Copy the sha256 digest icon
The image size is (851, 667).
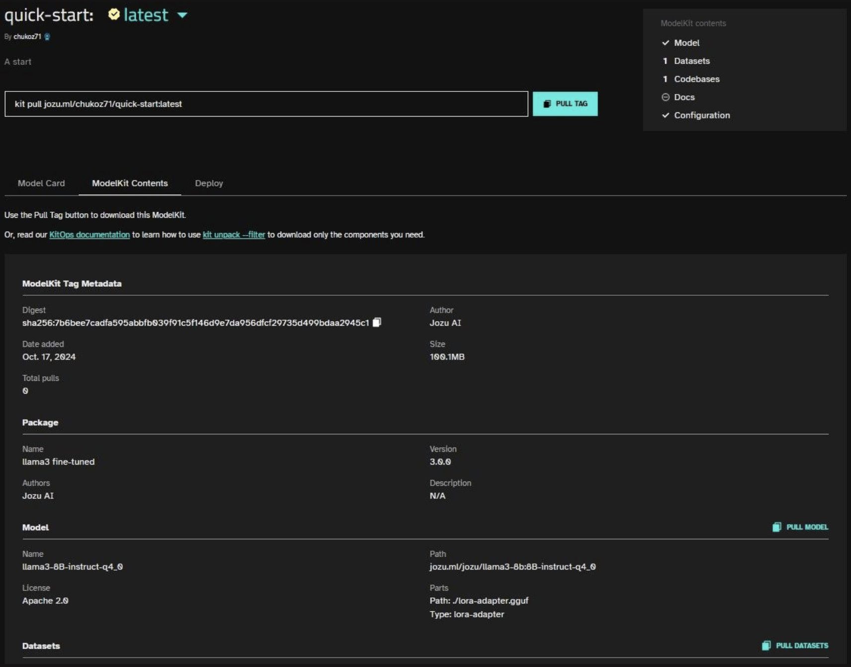coord(377,323)
